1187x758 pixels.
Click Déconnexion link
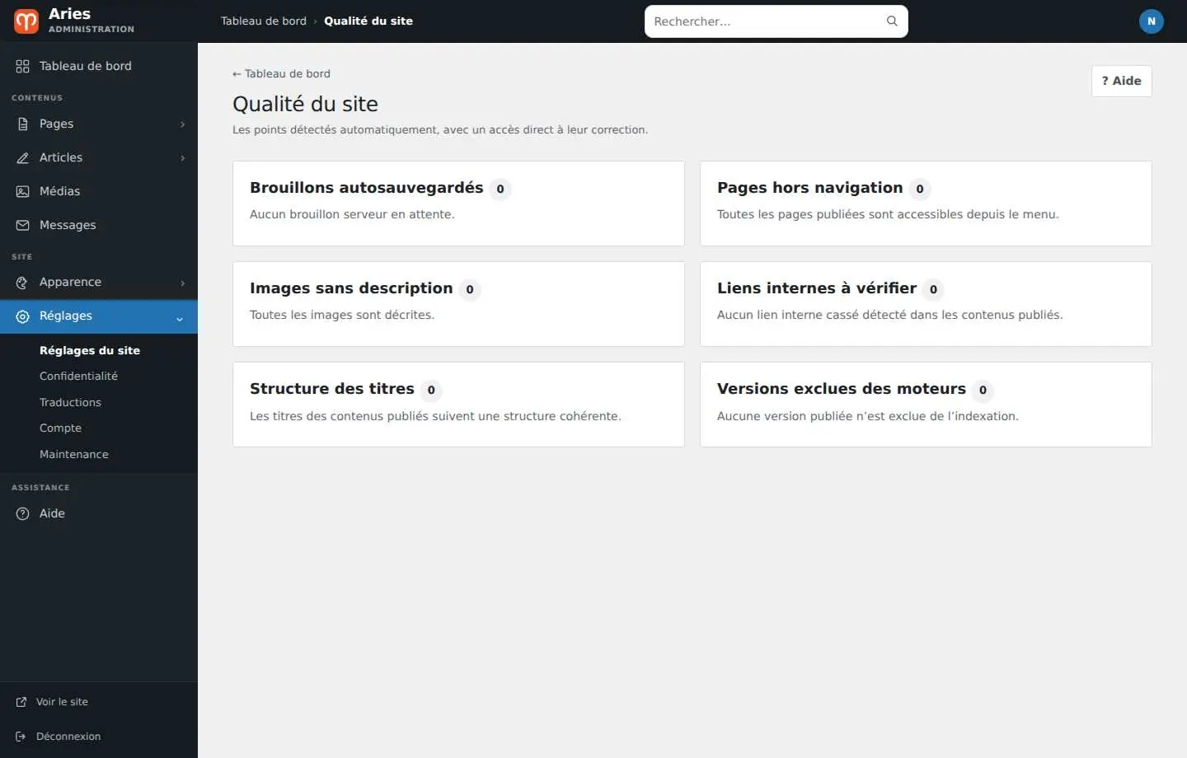click(x=68, y=737)
